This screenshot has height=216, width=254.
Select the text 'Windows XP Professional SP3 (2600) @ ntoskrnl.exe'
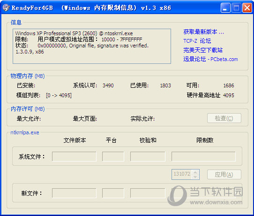[x=74, y=33]
